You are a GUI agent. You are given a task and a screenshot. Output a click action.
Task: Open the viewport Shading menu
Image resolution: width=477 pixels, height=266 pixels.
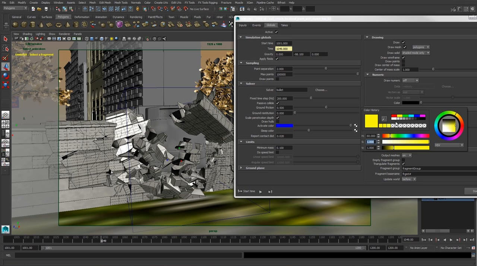(x=27, y=34)
